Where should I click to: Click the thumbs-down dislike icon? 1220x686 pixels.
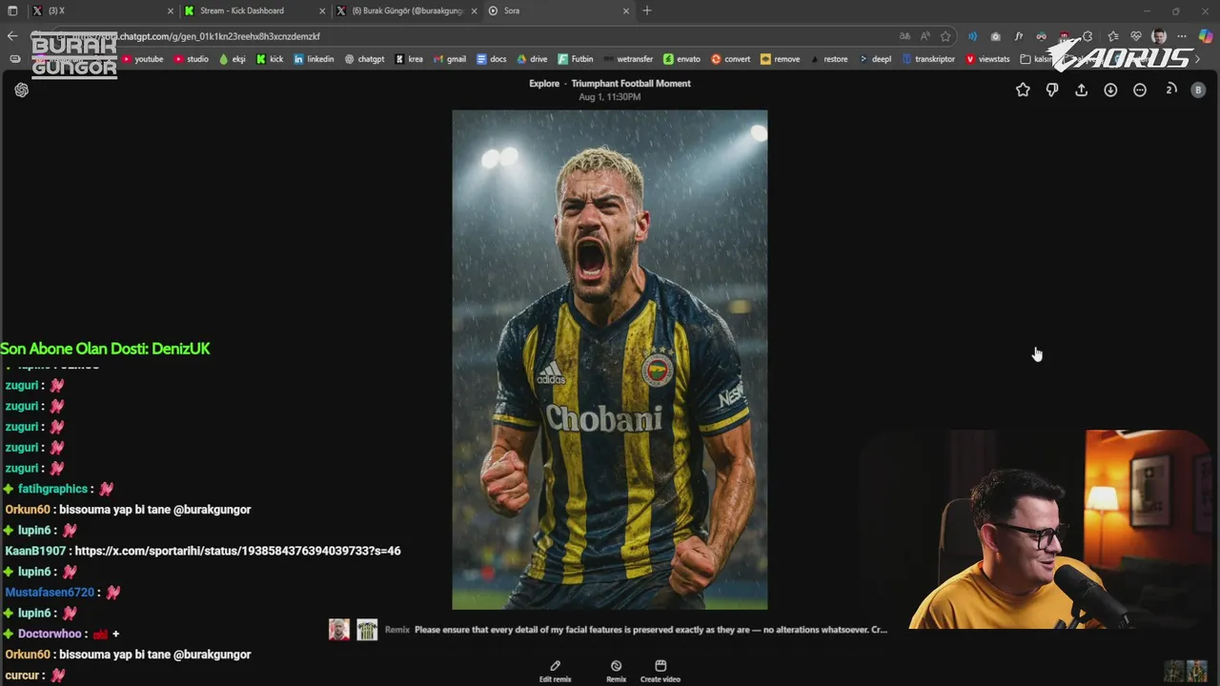click(x=1052, y=90)
